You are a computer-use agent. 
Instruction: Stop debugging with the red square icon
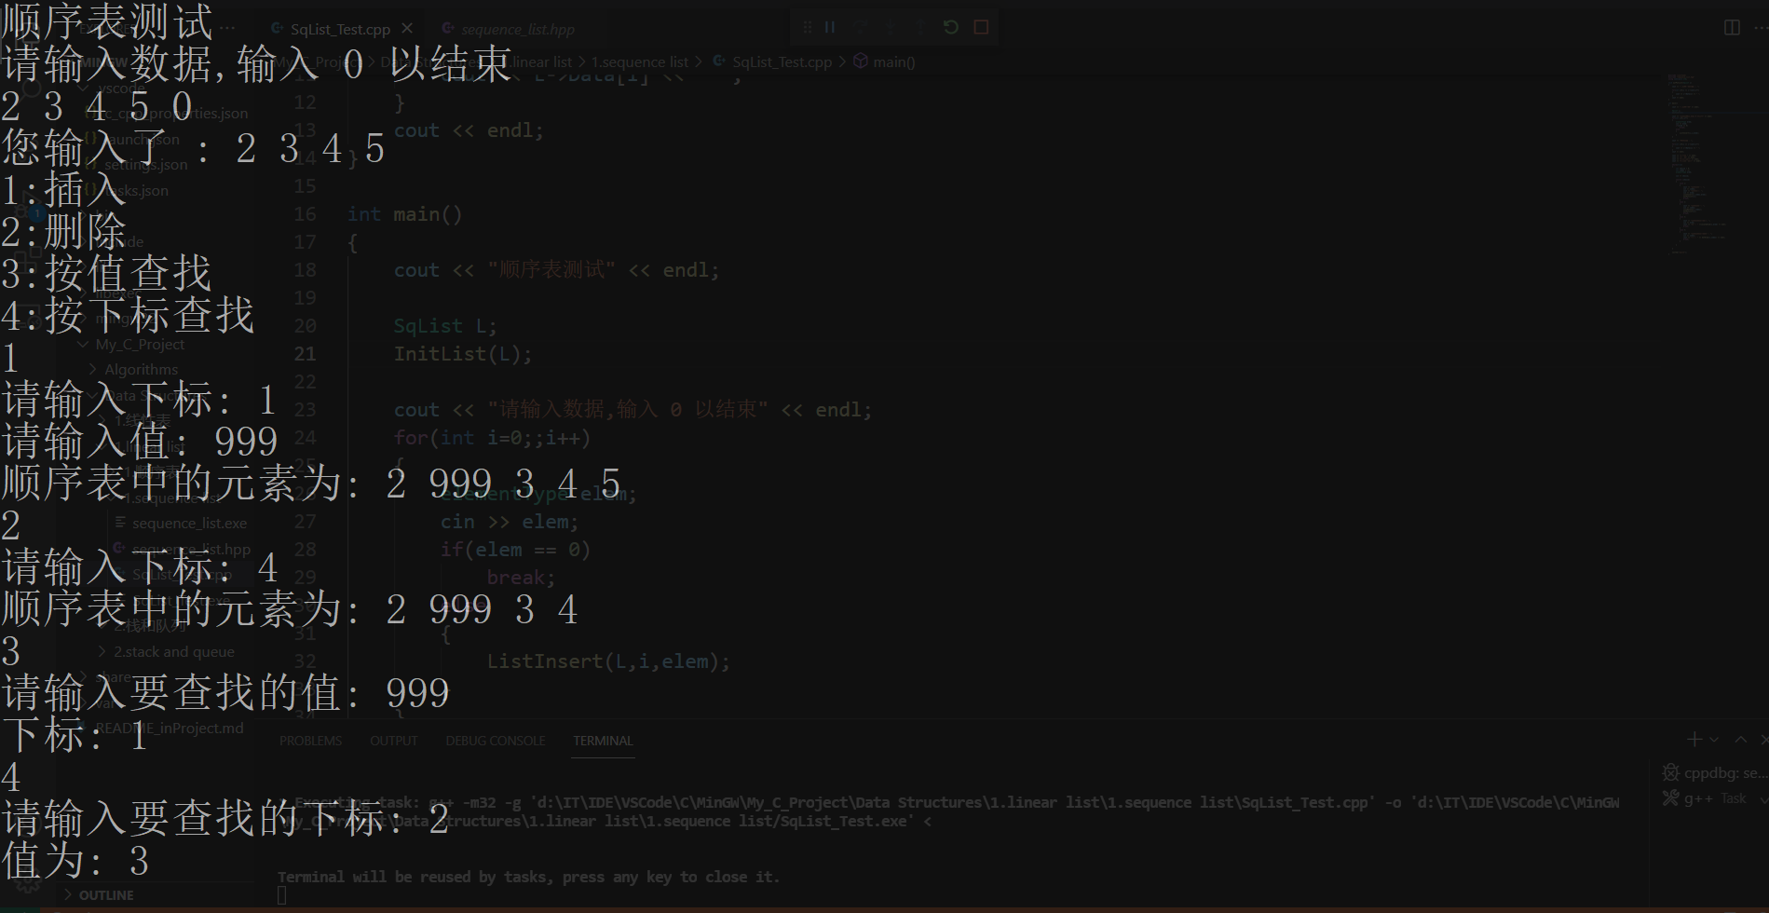click(x=981, y=27)
